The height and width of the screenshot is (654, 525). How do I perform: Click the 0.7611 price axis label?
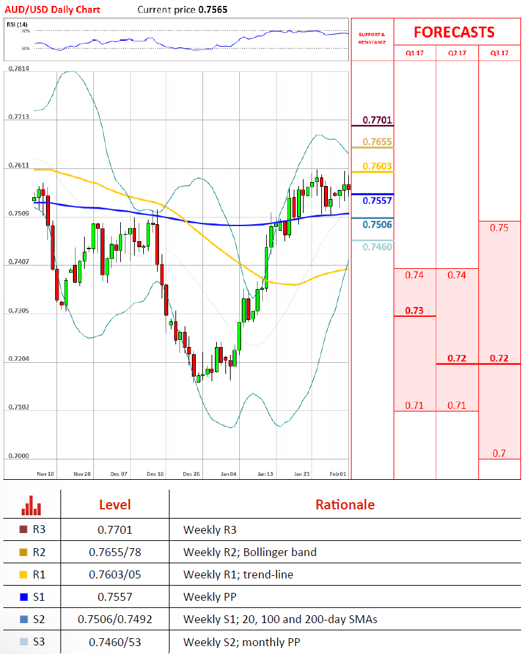coord(19,166)
